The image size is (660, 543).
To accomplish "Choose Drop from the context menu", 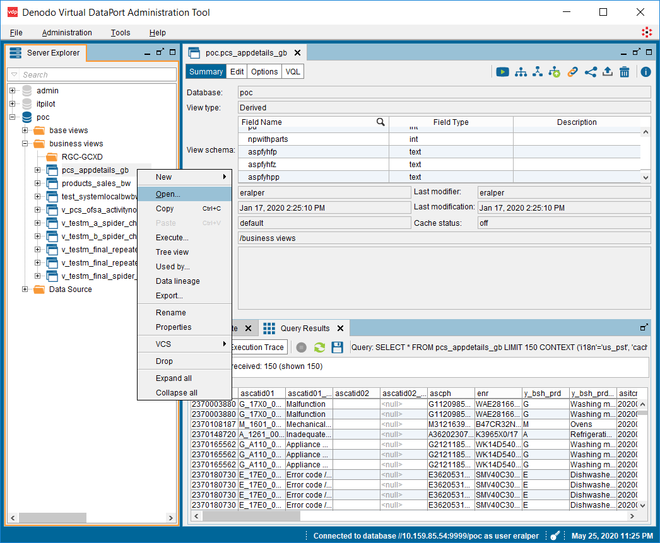I will point(184,361).
